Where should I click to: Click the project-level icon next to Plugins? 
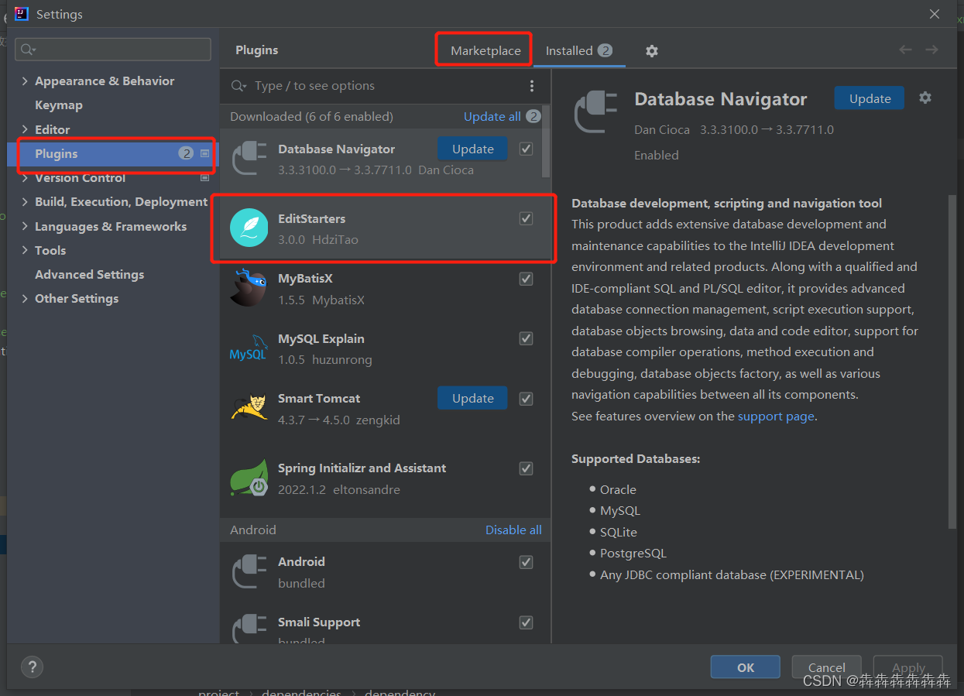(x=205, y=153)
